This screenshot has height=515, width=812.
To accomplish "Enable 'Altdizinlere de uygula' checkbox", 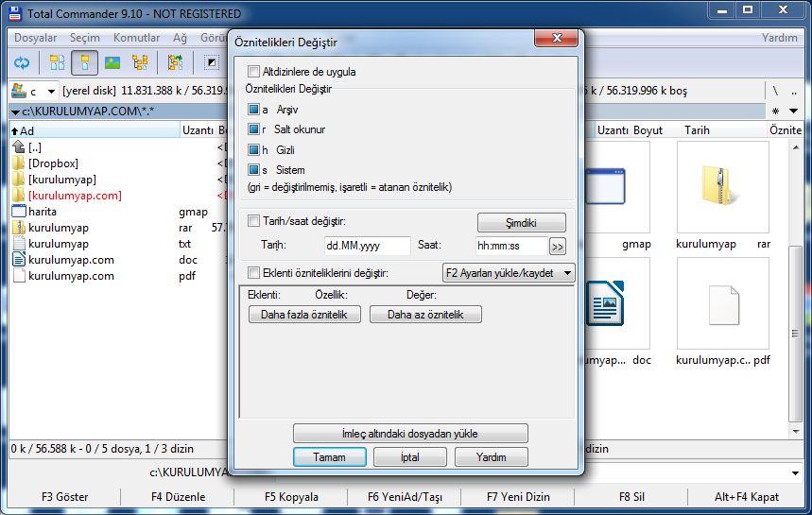I will point(253,72).
